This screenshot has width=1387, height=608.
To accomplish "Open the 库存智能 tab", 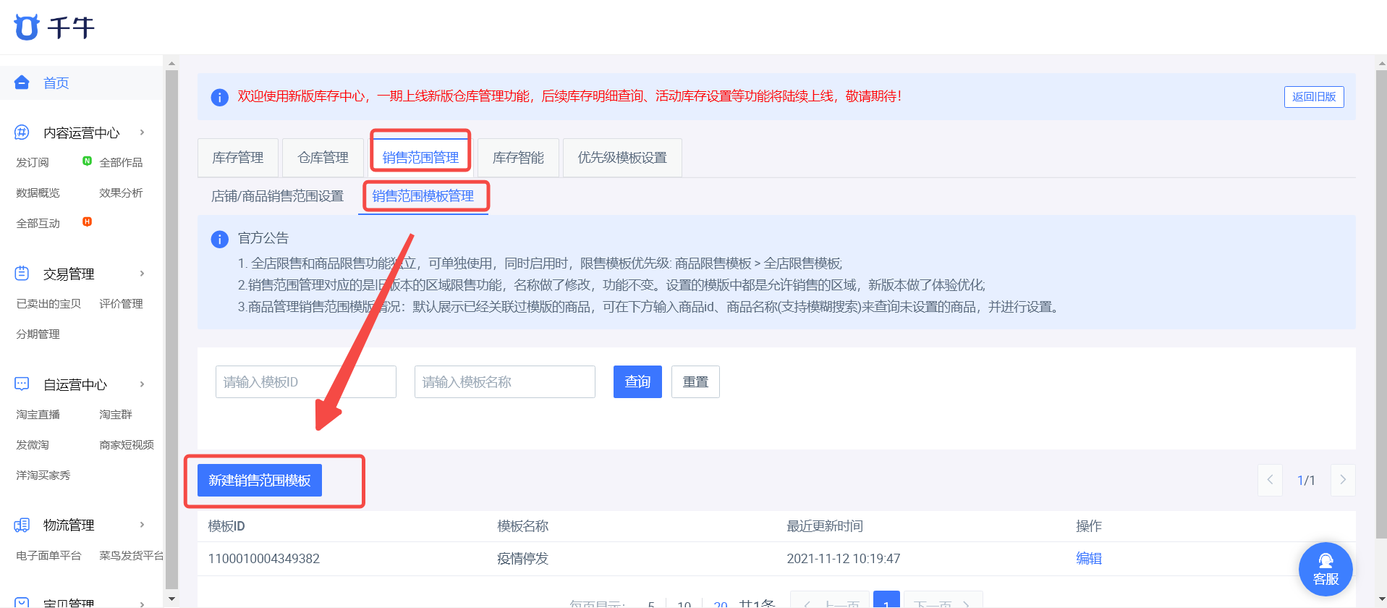I will click(x=518, y=158).
